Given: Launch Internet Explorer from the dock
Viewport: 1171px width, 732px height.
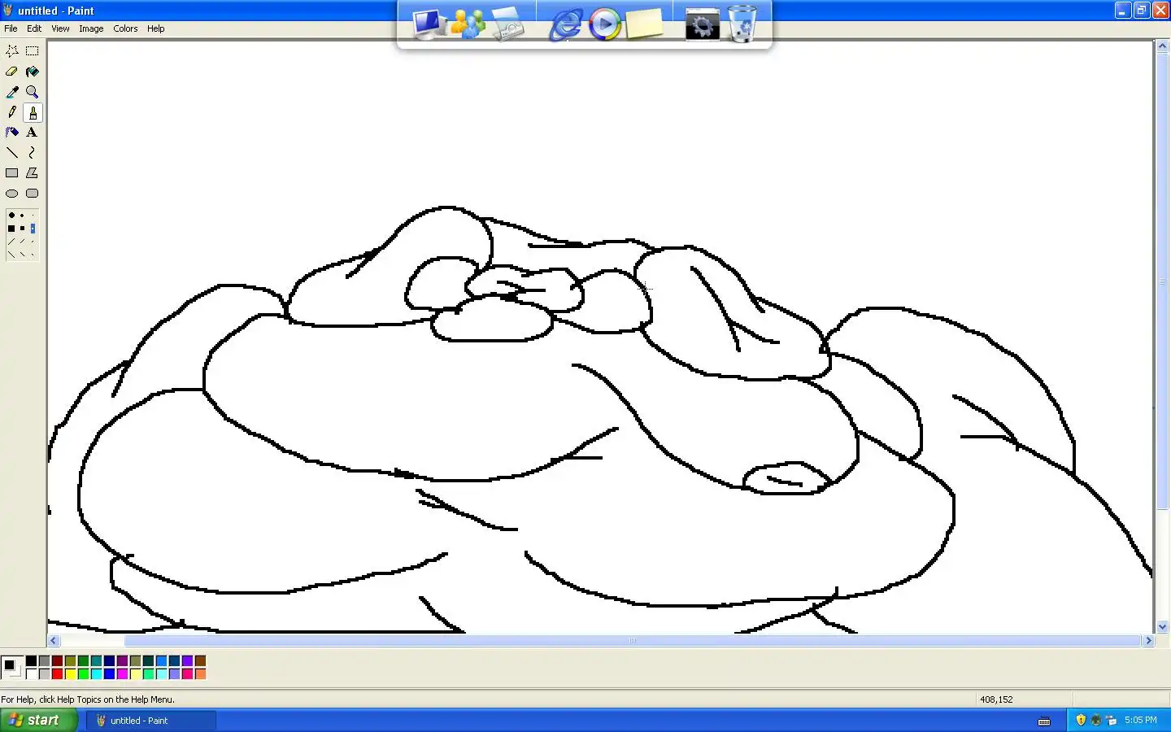Looking at the screenshot, I should (x=566, y=24).
